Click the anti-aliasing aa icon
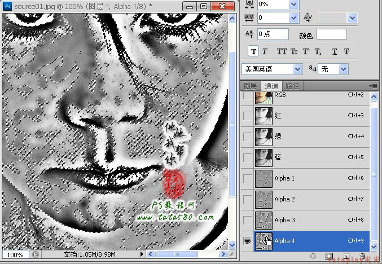This screenshot has width=382, height=264. (313, 68)
